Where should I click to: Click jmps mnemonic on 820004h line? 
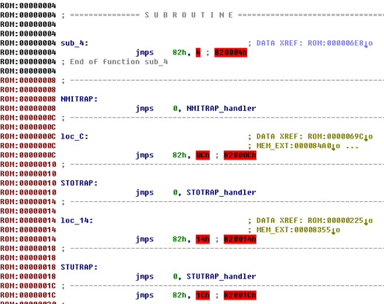[x=145, y=52]
